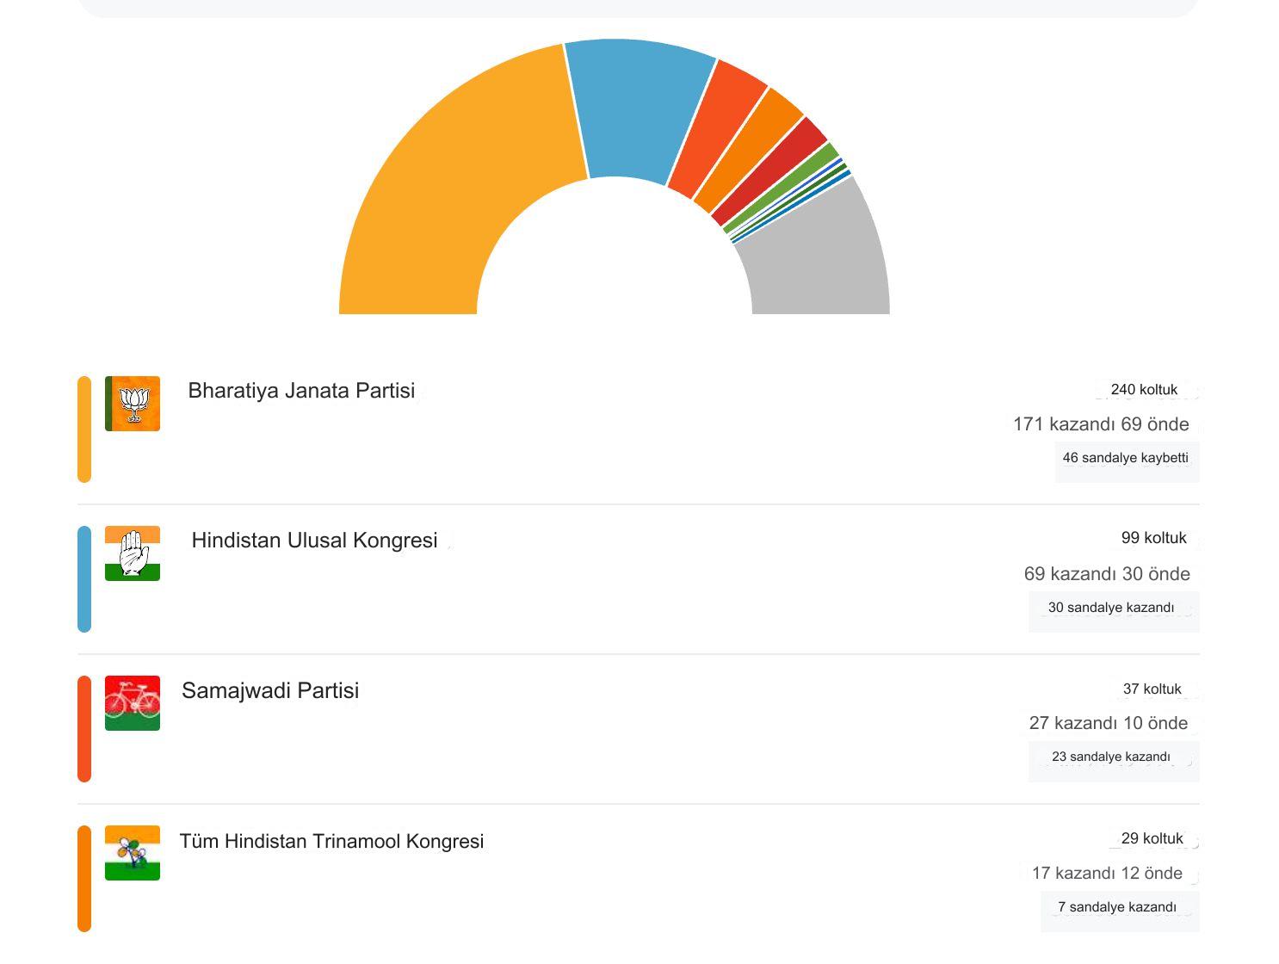Click the gray chart segment for others

(x=818, y=258)
